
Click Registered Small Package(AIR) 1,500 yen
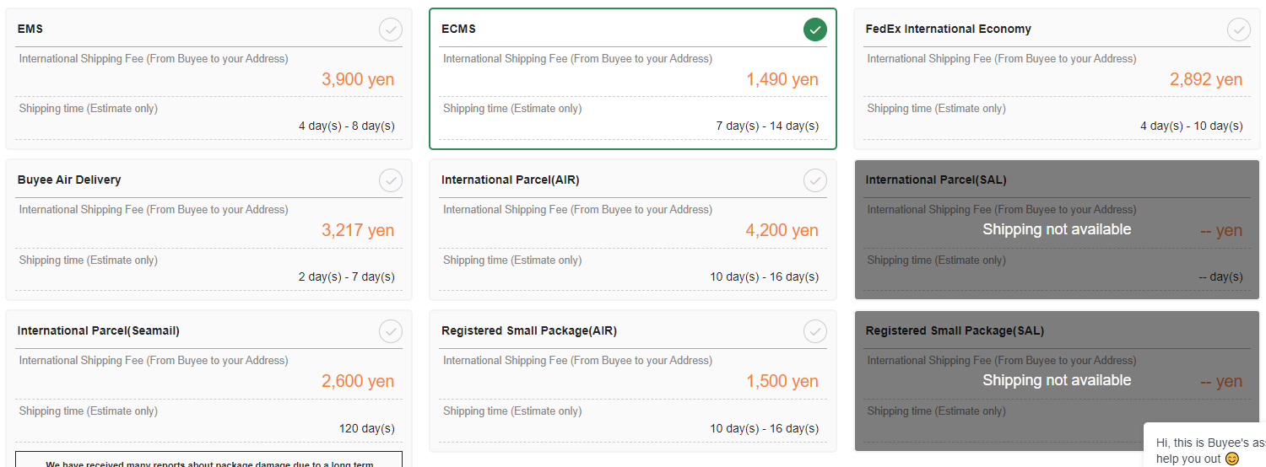[x=782, y=381]
